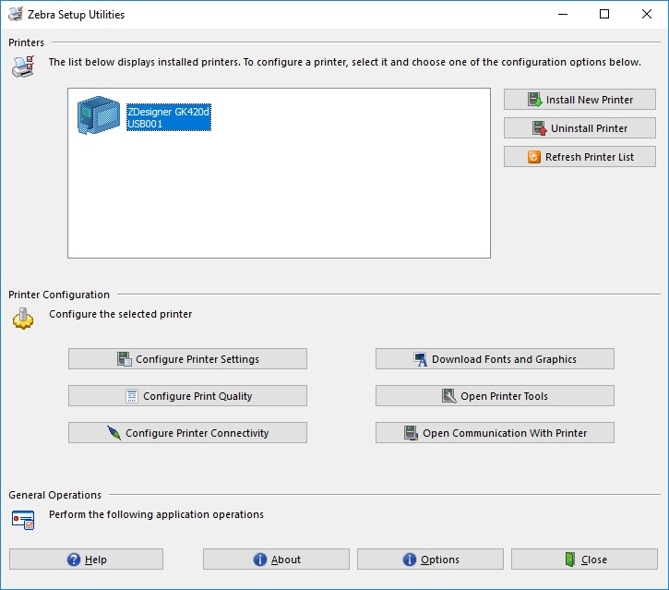Open the Help button
The width and height of the screenshot is (669, 590).
pos(86,560)
